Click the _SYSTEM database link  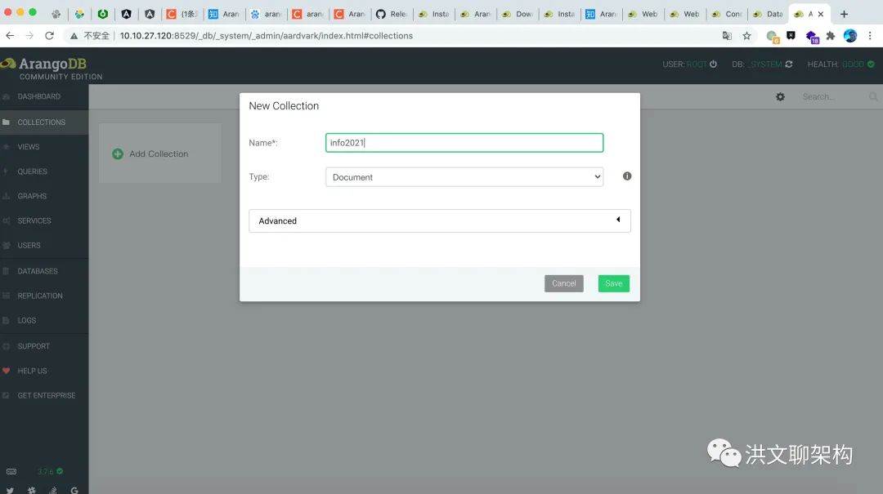[x=764, y=65]
